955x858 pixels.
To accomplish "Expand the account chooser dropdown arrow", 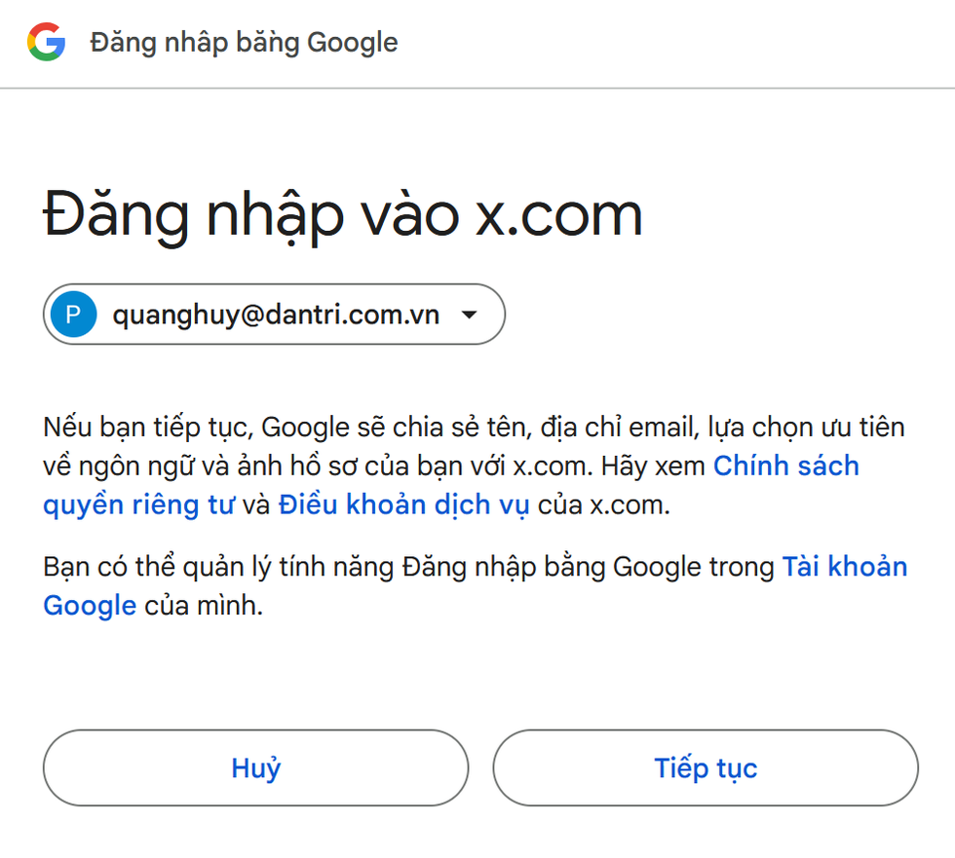I will (x=469, y=315).
